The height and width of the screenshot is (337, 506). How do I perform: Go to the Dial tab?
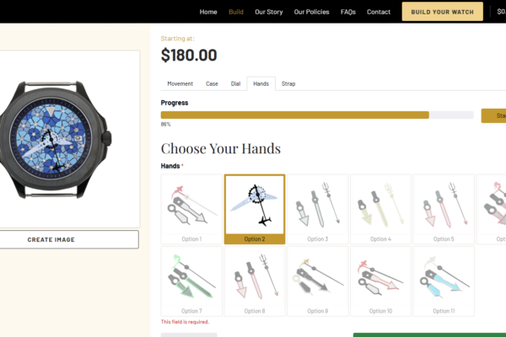[x=235, y=84]
